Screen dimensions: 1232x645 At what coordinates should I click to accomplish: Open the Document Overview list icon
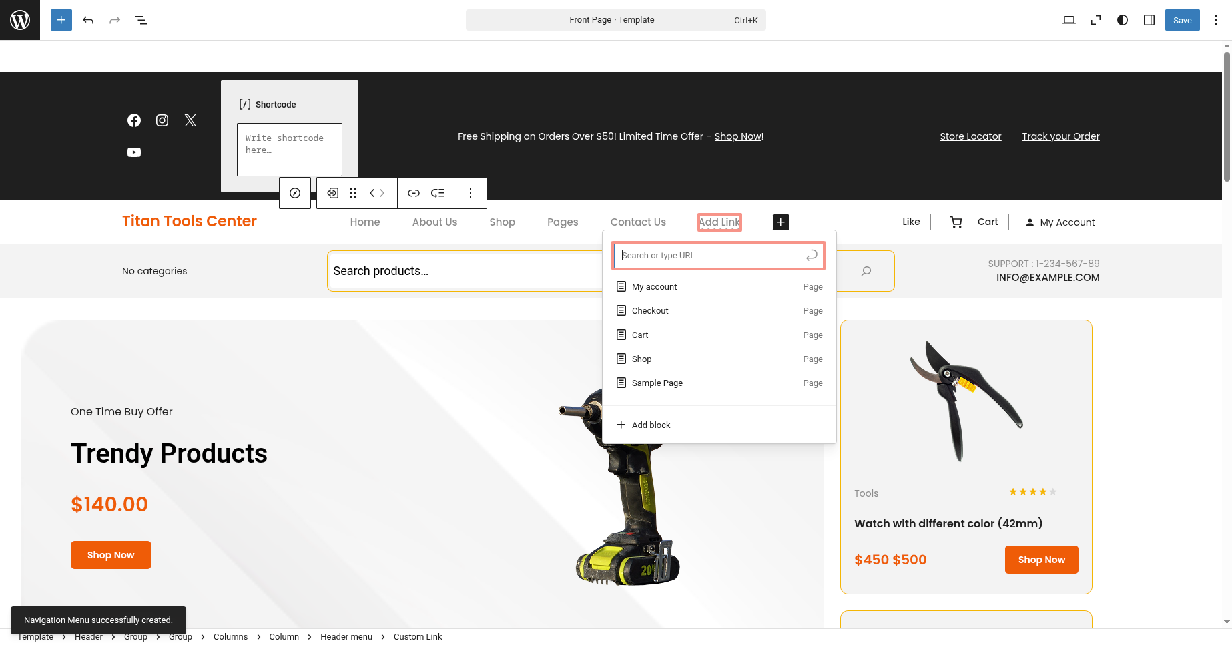pyautogui.click(x=141, y=20)
